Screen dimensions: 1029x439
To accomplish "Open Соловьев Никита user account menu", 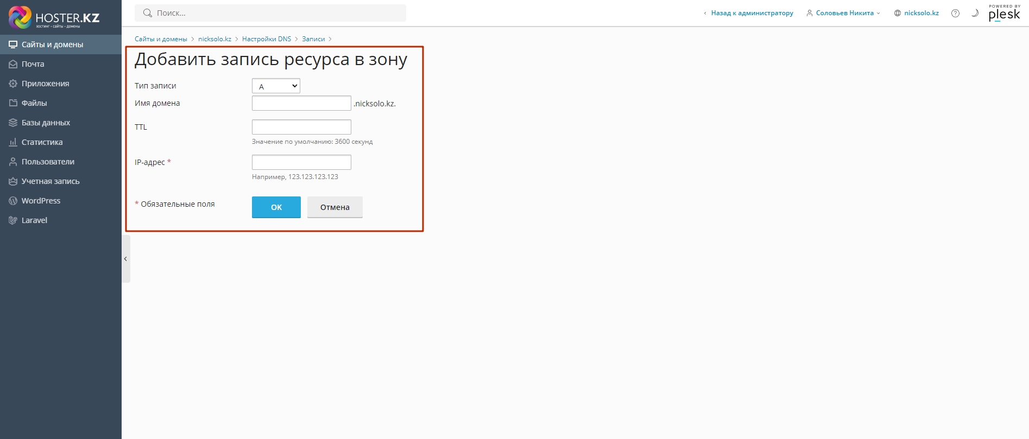I will (x=844, y=13).
